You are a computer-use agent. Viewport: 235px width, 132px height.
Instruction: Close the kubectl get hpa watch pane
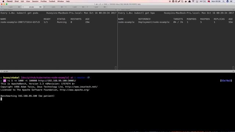(119, 10)
